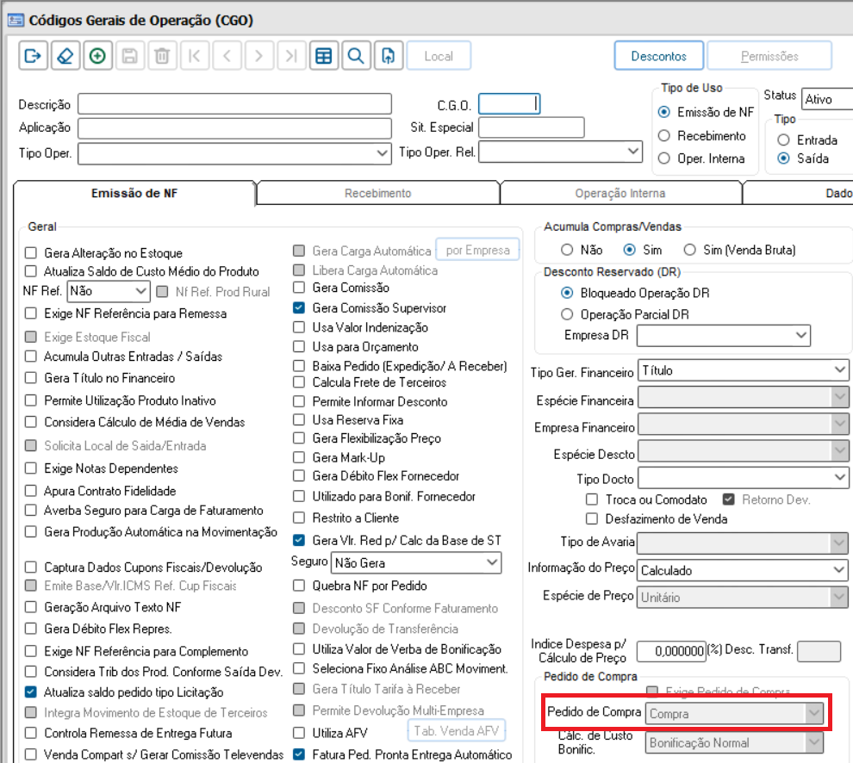Click the exit door toolbar icon
The image size is (853, 763).
[34, 55]
